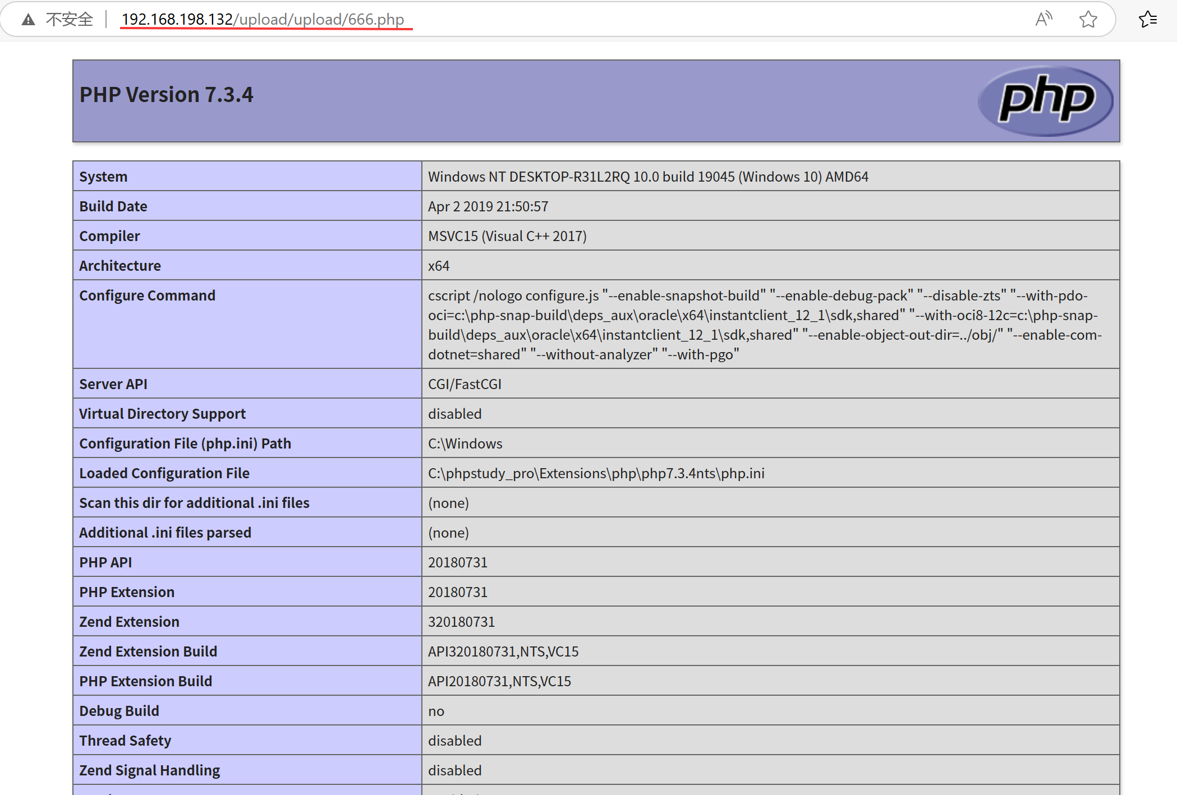
Task: Click the Loaded Configuration File path value
Action: pos(596,473)
